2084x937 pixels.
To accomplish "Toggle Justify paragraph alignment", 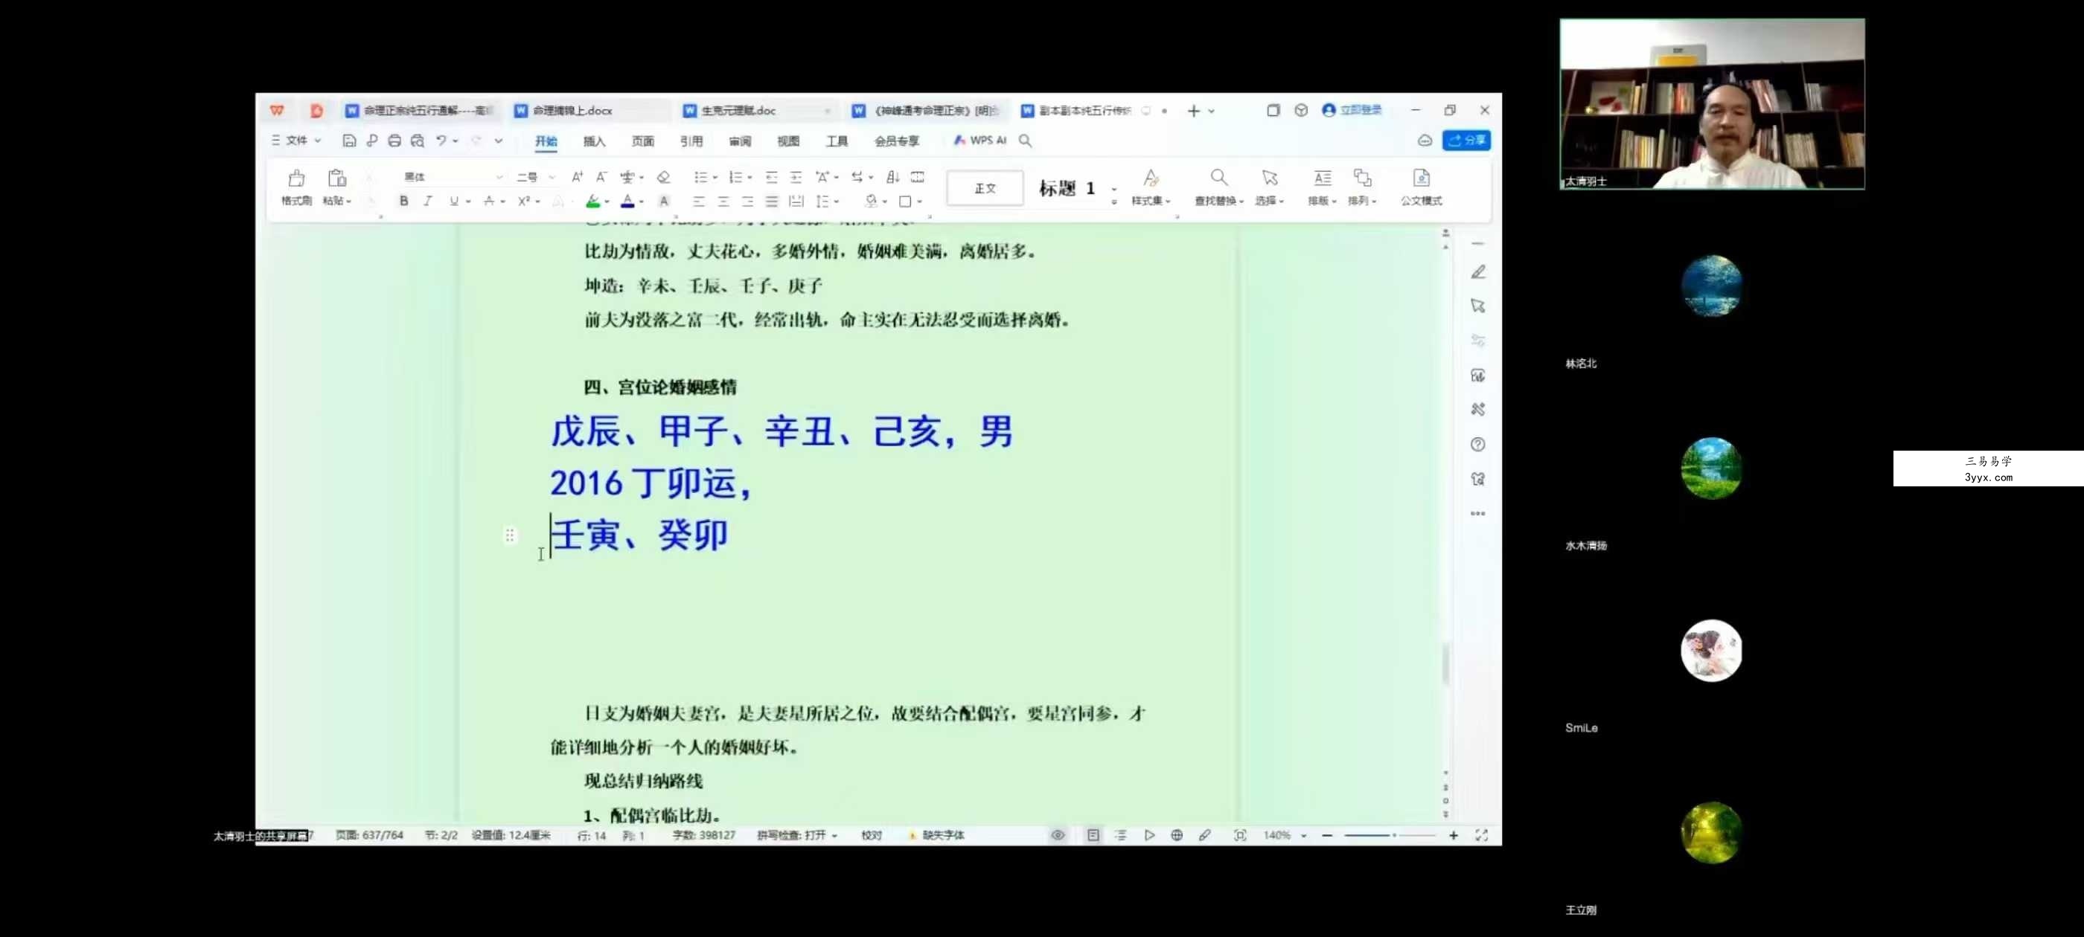I will [x=771, y=202].
